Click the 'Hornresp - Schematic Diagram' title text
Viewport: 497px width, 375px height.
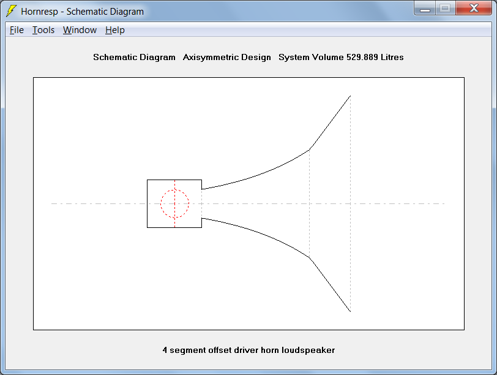click(x=83, y=12)
